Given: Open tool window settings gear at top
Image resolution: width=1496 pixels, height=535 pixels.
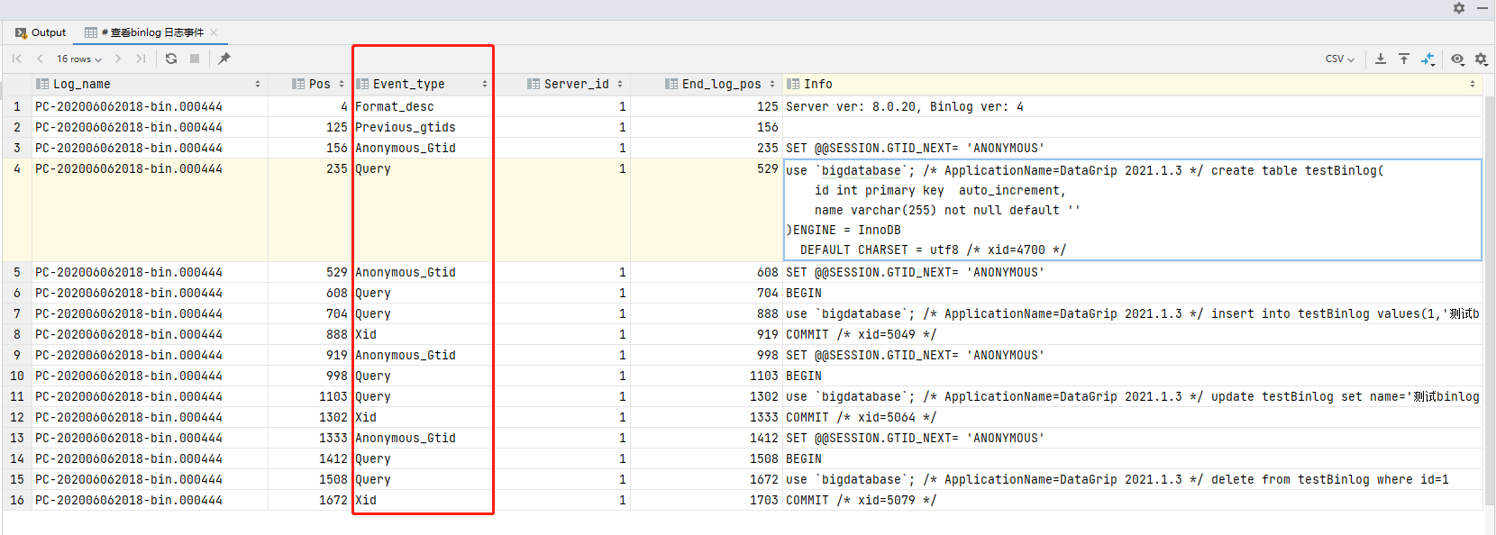Looking at the screenshot, I should pos(1459,8).
